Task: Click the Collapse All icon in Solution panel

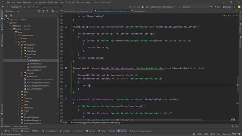Action: (47, 11)
